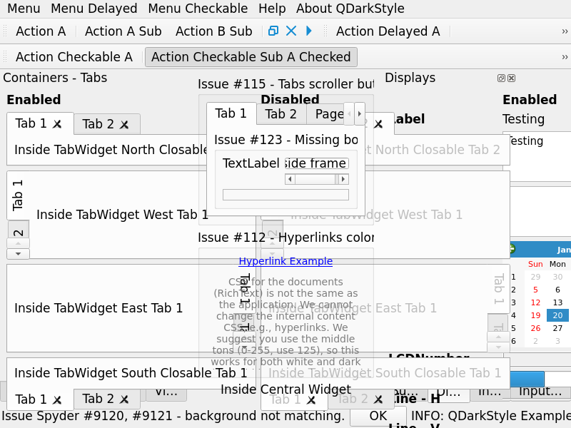Toggle Action Checkable A

pyautogui.click(x=74, y=57)
